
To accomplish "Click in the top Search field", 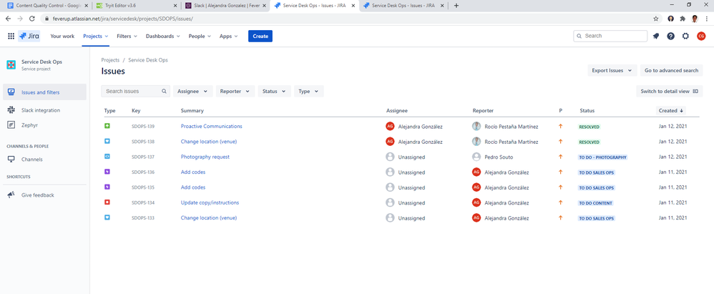I will [x=610, y=36].
